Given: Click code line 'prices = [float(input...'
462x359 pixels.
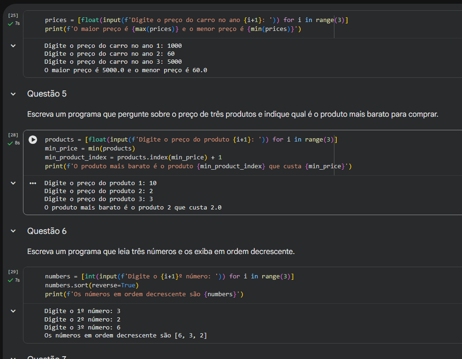Looking at the screenshot, I should click(197, 20).
